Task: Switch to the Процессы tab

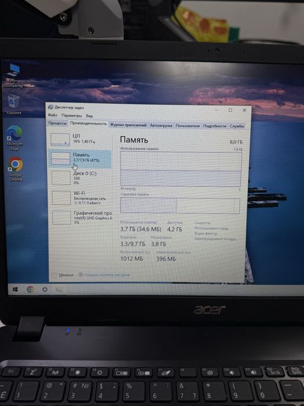Action: pos(57,124)
